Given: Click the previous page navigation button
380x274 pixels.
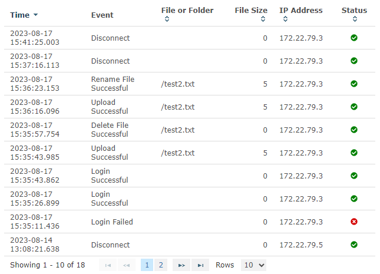Looking at the screenshot, I should pyautogui.click(x=126, y=265).
